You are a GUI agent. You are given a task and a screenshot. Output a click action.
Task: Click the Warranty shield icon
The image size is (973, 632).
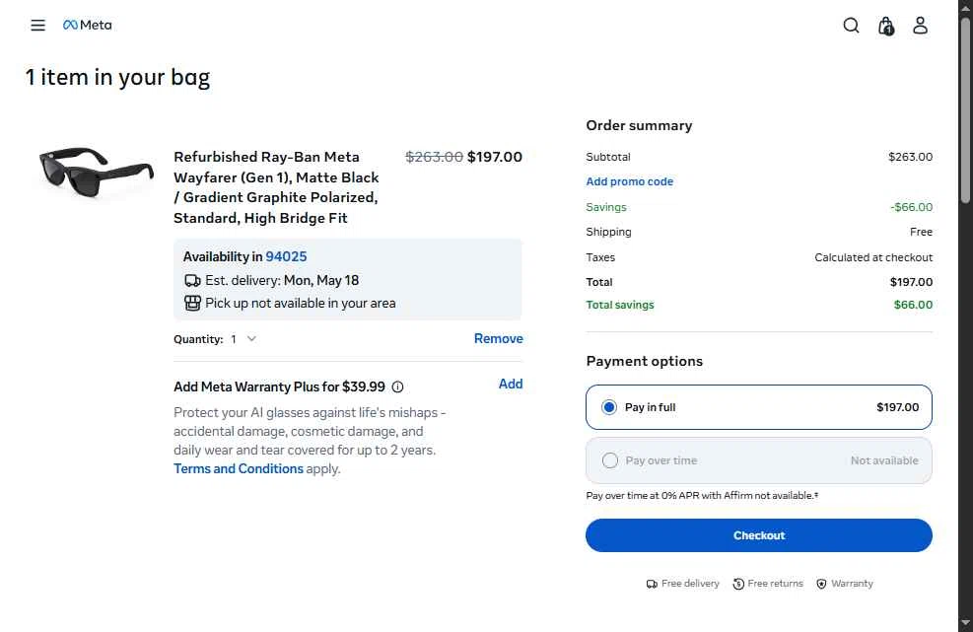click(x=821, y=584)
